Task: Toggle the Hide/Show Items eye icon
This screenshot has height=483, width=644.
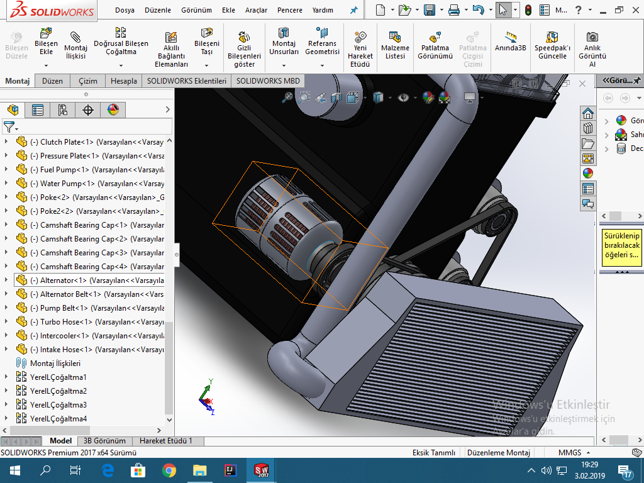Action: click(403, 97)
